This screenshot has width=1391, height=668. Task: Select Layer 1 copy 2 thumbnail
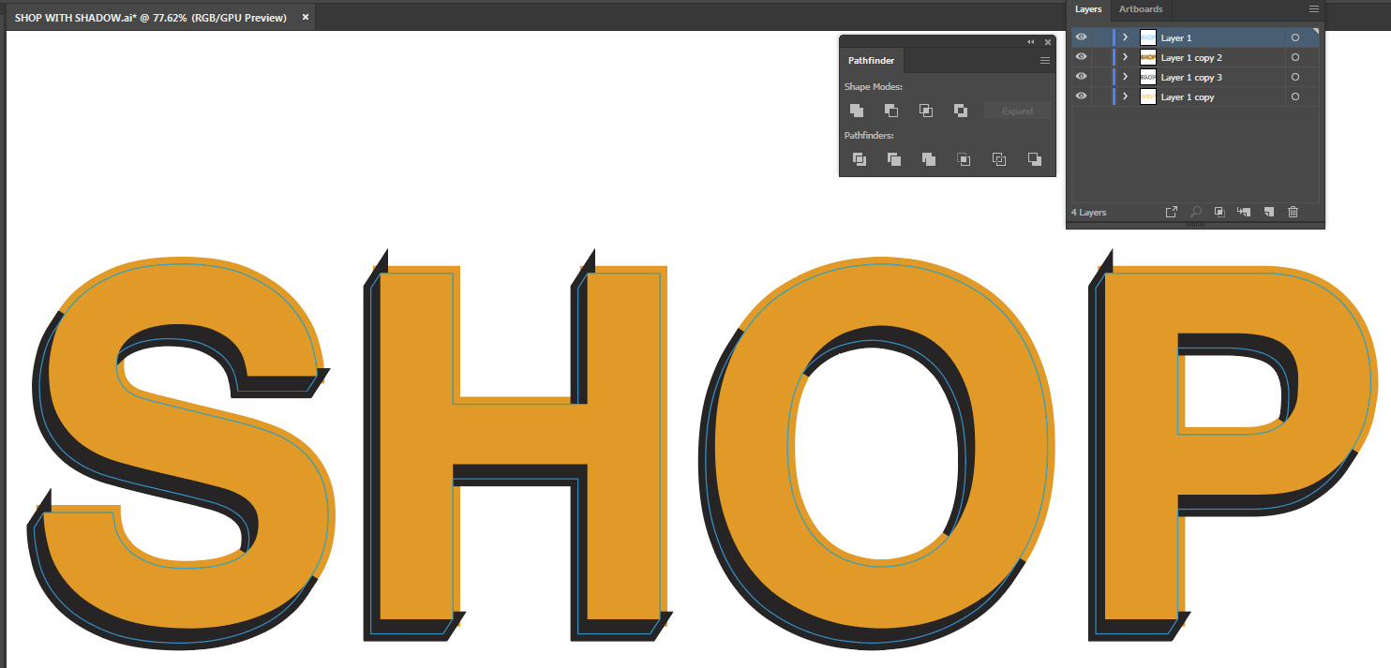[1148, 57]
